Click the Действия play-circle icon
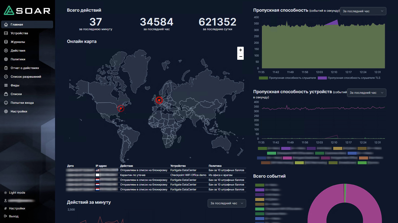The height and width of the screenshot is (223, 398). 6,51
